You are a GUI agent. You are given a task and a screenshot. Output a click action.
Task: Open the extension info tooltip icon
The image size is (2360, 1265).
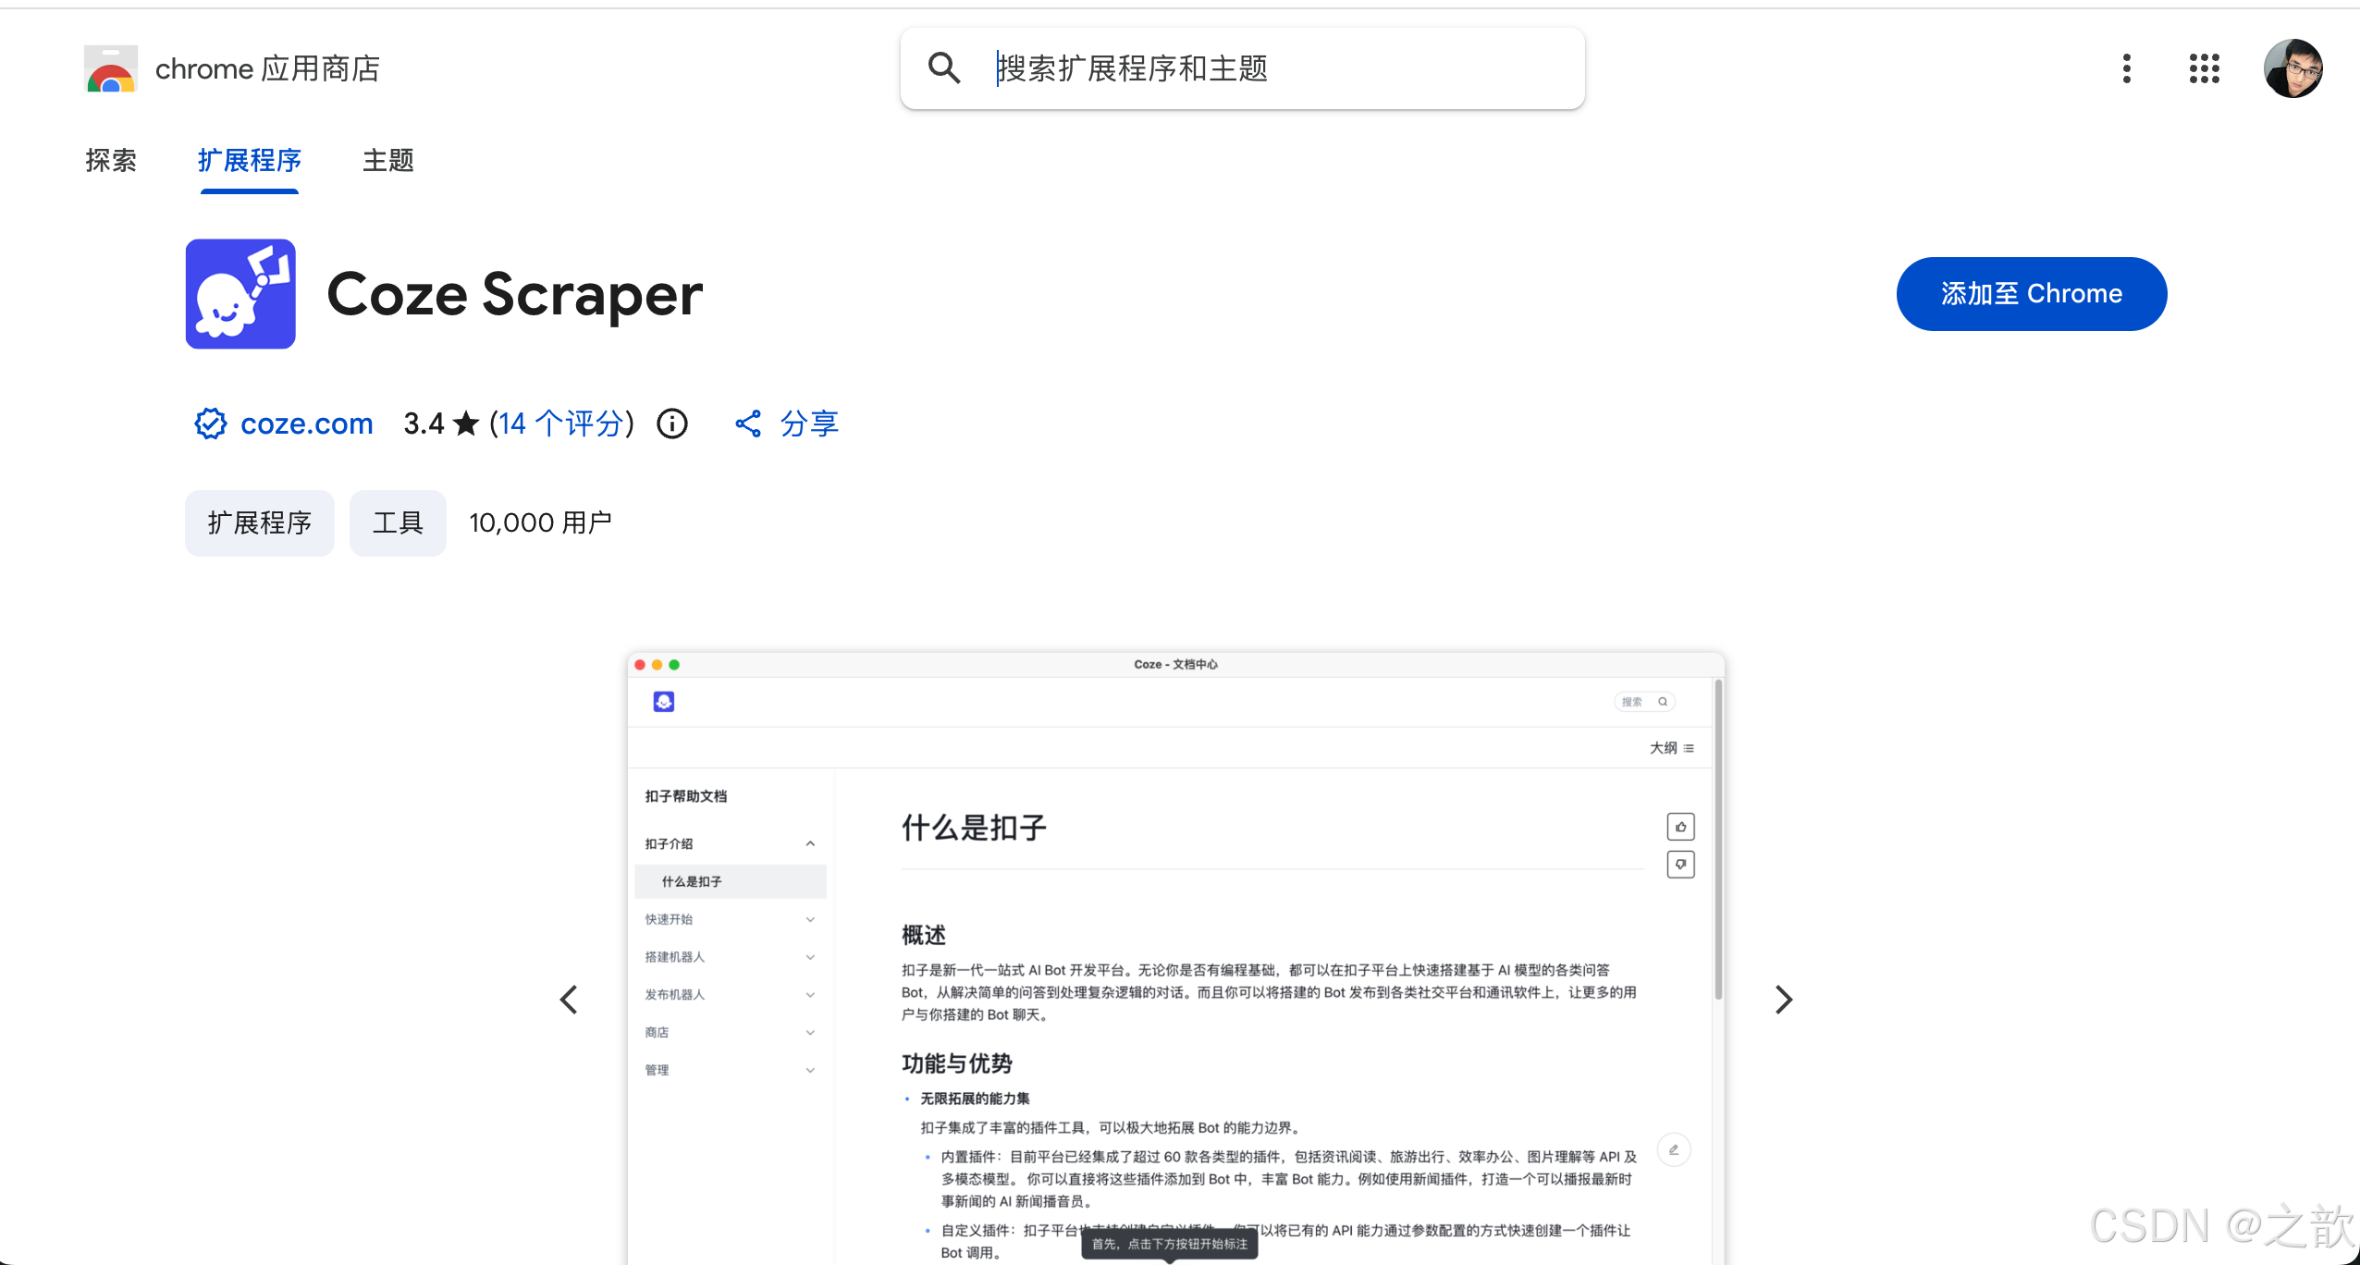point(671,424)
